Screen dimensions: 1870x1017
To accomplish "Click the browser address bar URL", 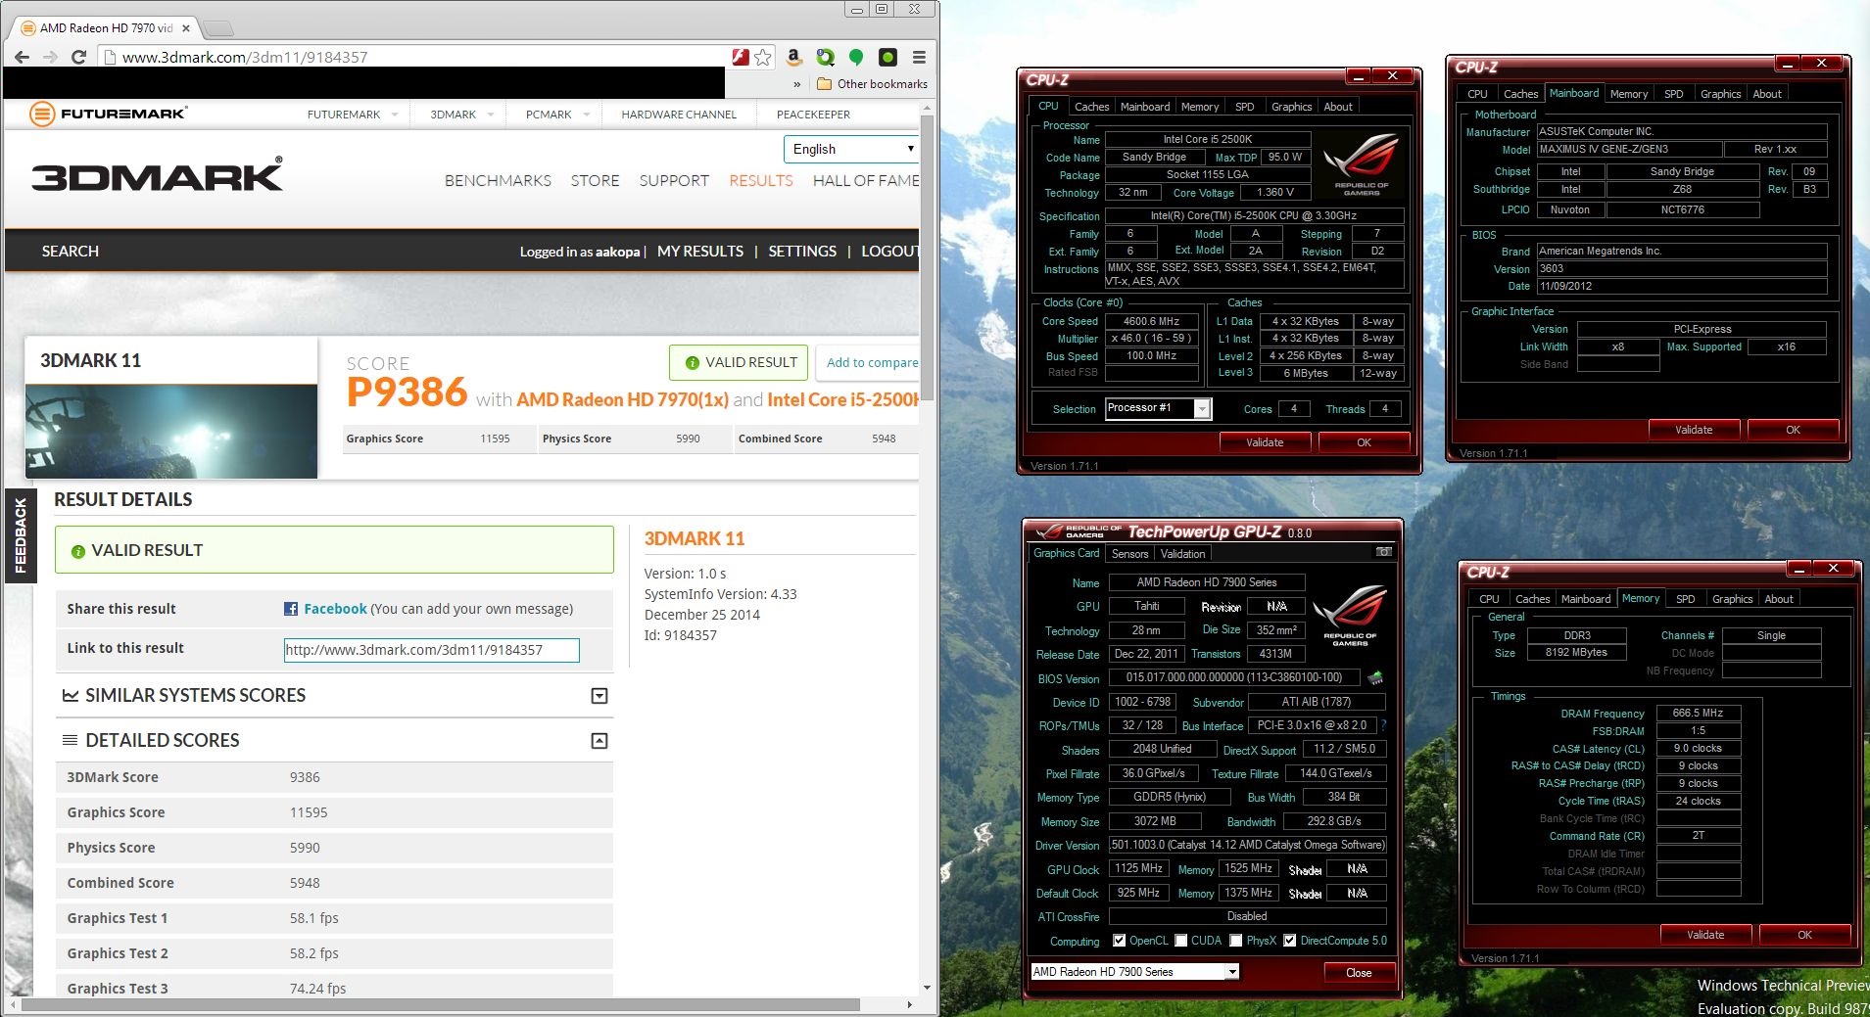I will [245, 57].
